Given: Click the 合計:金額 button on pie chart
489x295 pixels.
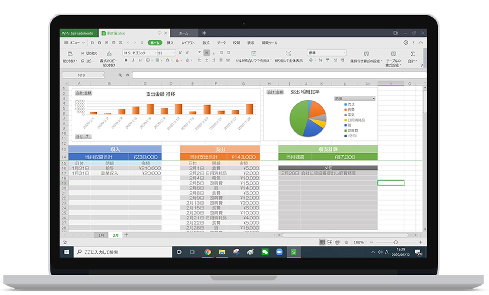Looking at the screenshot, I should [275, 92].
